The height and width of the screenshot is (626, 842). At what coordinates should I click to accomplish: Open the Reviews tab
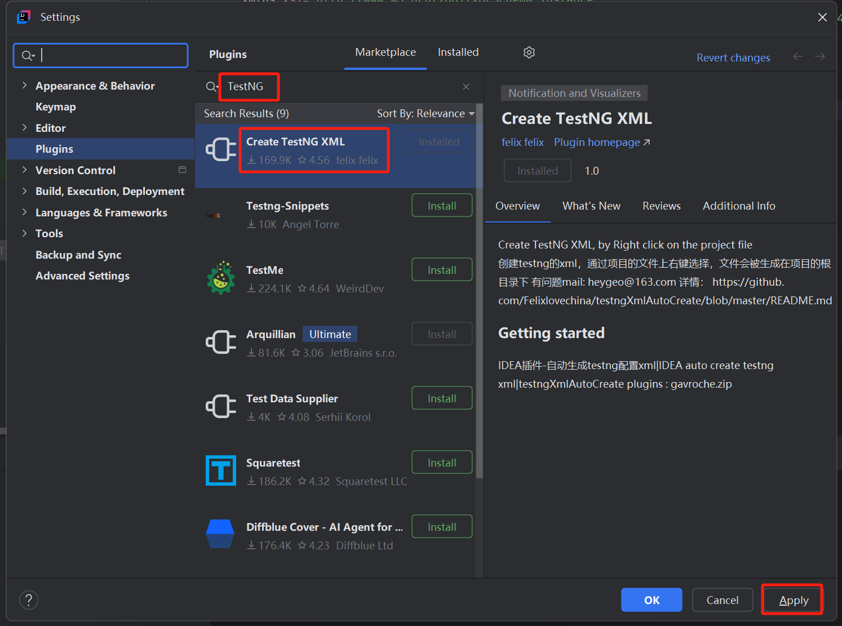662,206
